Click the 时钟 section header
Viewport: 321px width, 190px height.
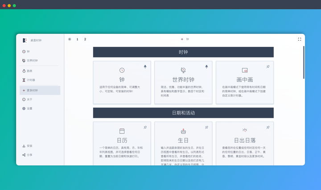click(183, 52)
